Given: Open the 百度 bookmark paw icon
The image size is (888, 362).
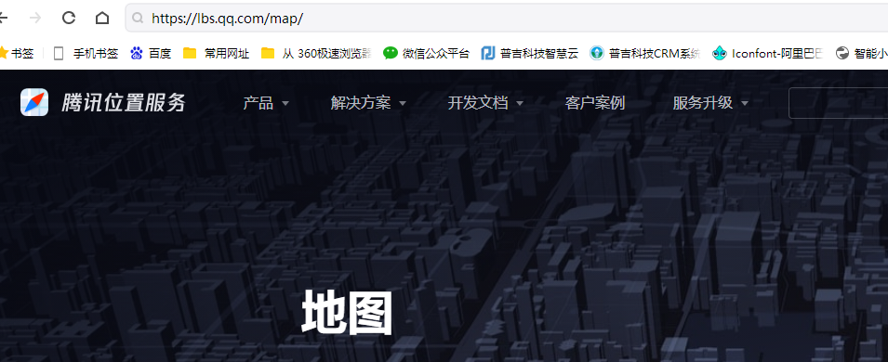Looking at the screenshot, I should click(137, 53).
